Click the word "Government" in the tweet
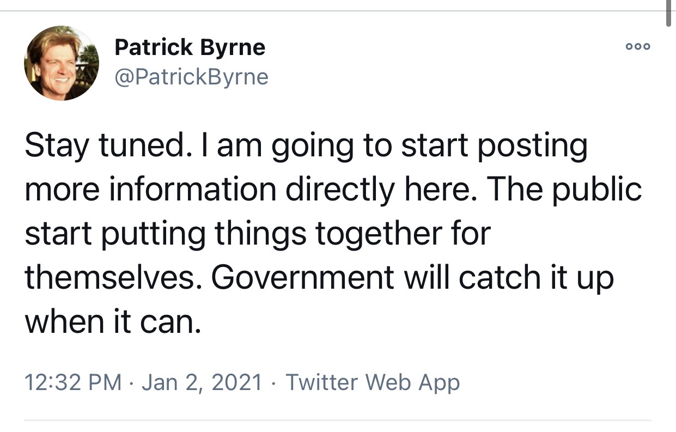The height and width of the screenshot is (432, 676). pos(302,277)
